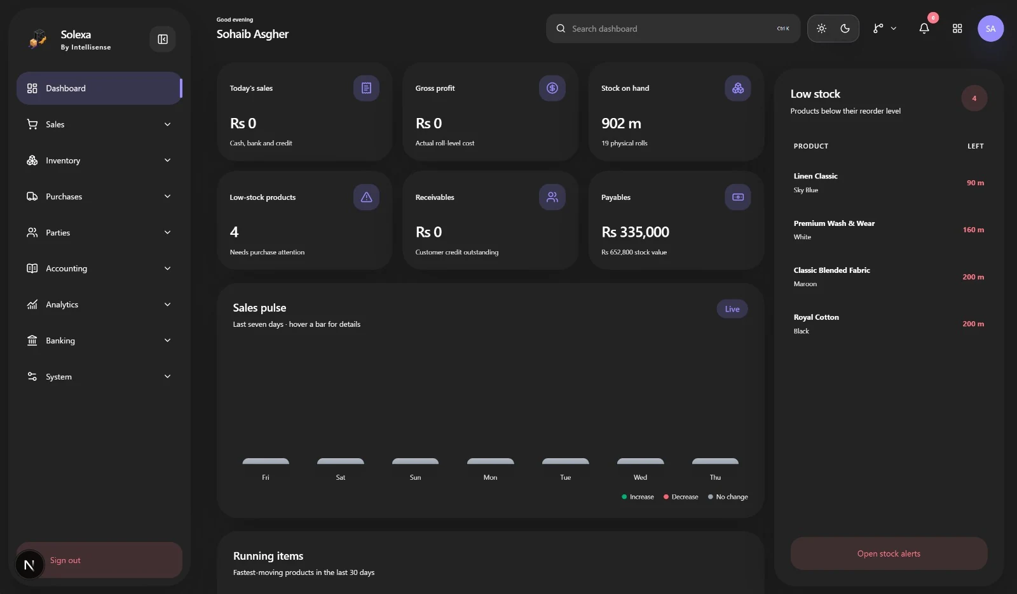Click the Next.js N badge
This screenshot has height=594, width=1017.
coord(29,565)
